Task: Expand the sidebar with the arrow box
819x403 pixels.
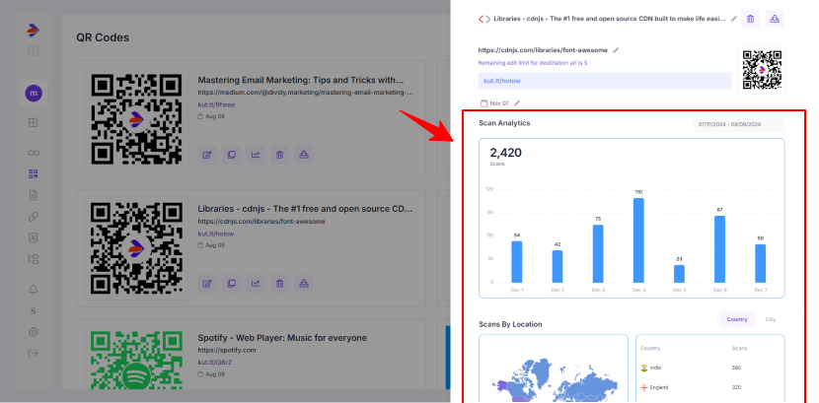Action: pos(34,51)
